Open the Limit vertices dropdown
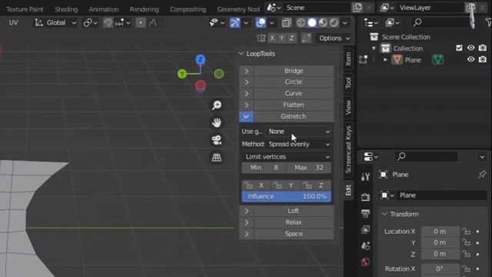The height and width of the screenshot is (277, 492). 287,157
